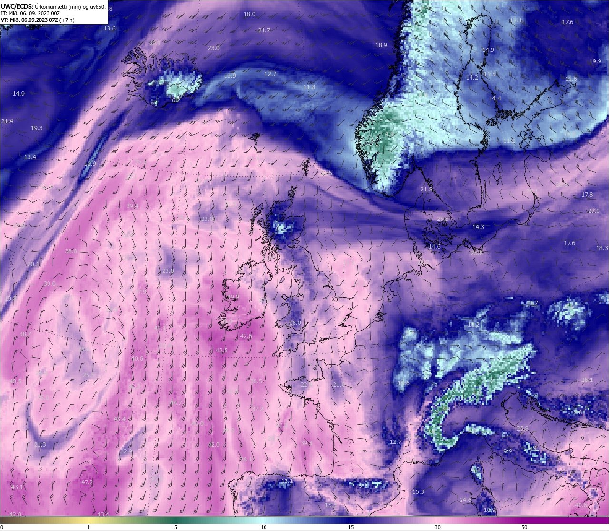Click the 6.2 value on Iceland's south coast
This screenshot has height=531, width=609.
pos(176,100)
